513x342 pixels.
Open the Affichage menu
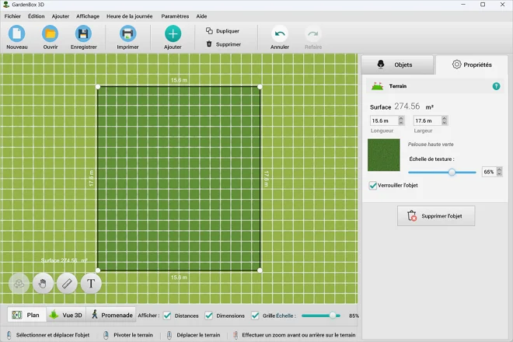[87, 16]
